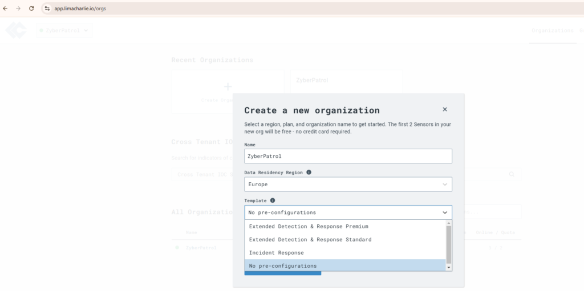
Task: Click the blue button below the template list
Action: [x=283, y=273]
